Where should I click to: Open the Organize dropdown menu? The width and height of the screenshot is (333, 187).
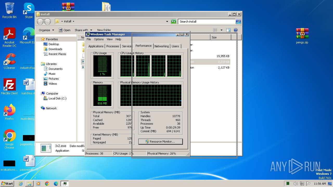point(46,30)
